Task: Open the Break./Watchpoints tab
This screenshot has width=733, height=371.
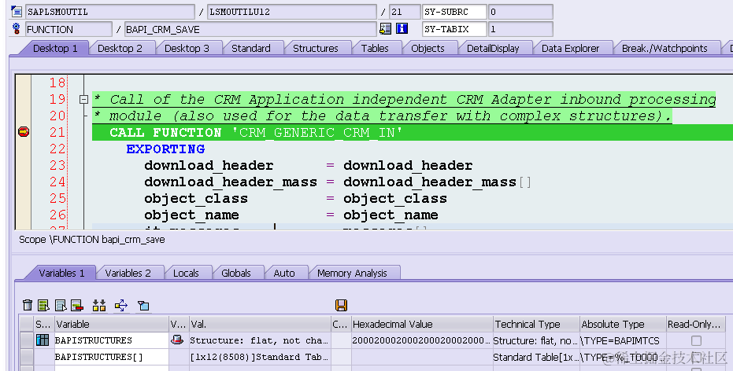Action: 665,48
